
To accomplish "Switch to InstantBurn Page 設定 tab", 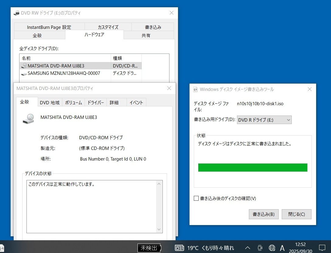I will pyautogui.click(x=49, y=27).
